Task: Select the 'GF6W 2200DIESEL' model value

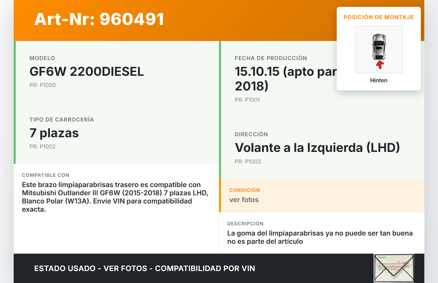Action: pyautogui.click(x=87, y=72)
